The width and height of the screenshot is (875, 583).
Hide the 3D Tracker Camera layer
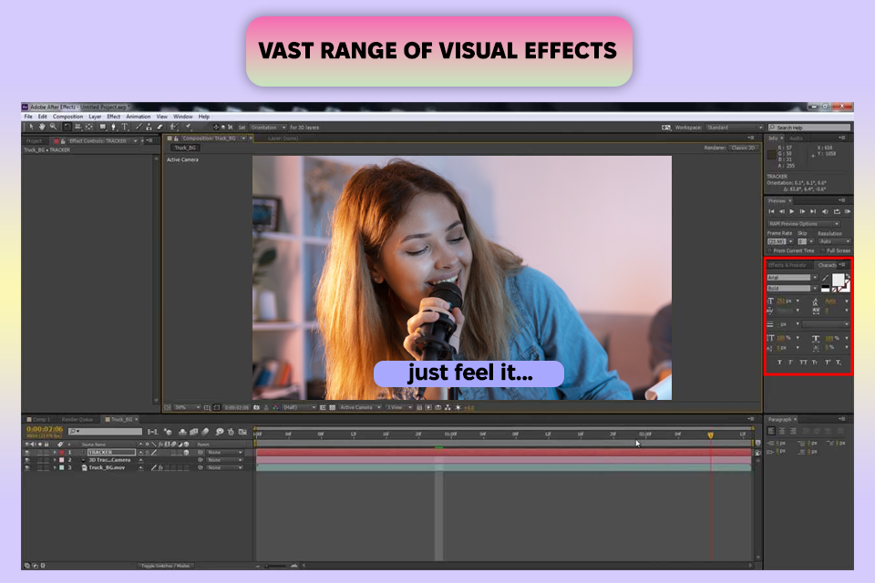point(26,460)
